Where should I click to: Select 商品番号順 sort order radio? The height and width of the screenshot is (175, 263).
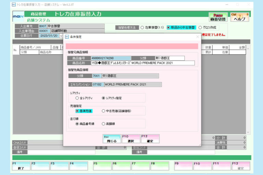coord(85,124)
